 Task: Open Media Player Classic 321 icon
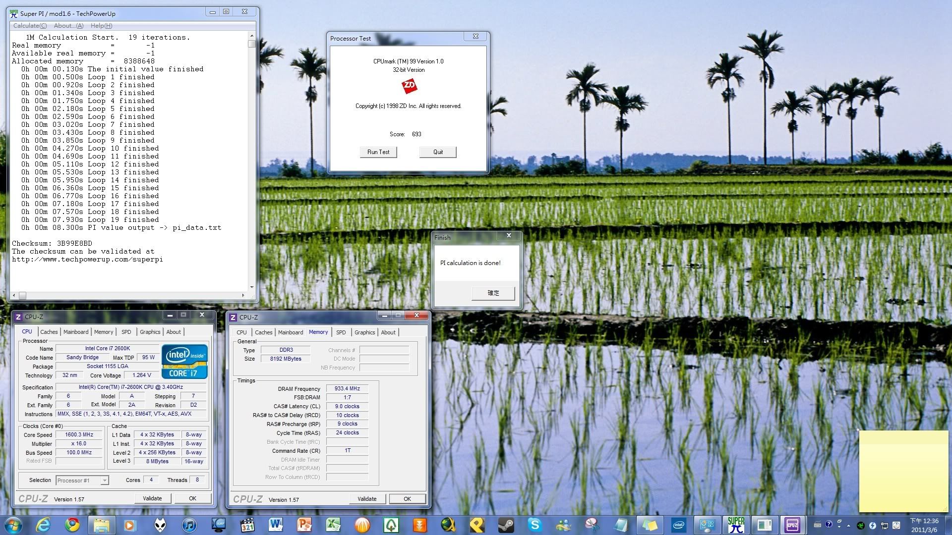247,525
